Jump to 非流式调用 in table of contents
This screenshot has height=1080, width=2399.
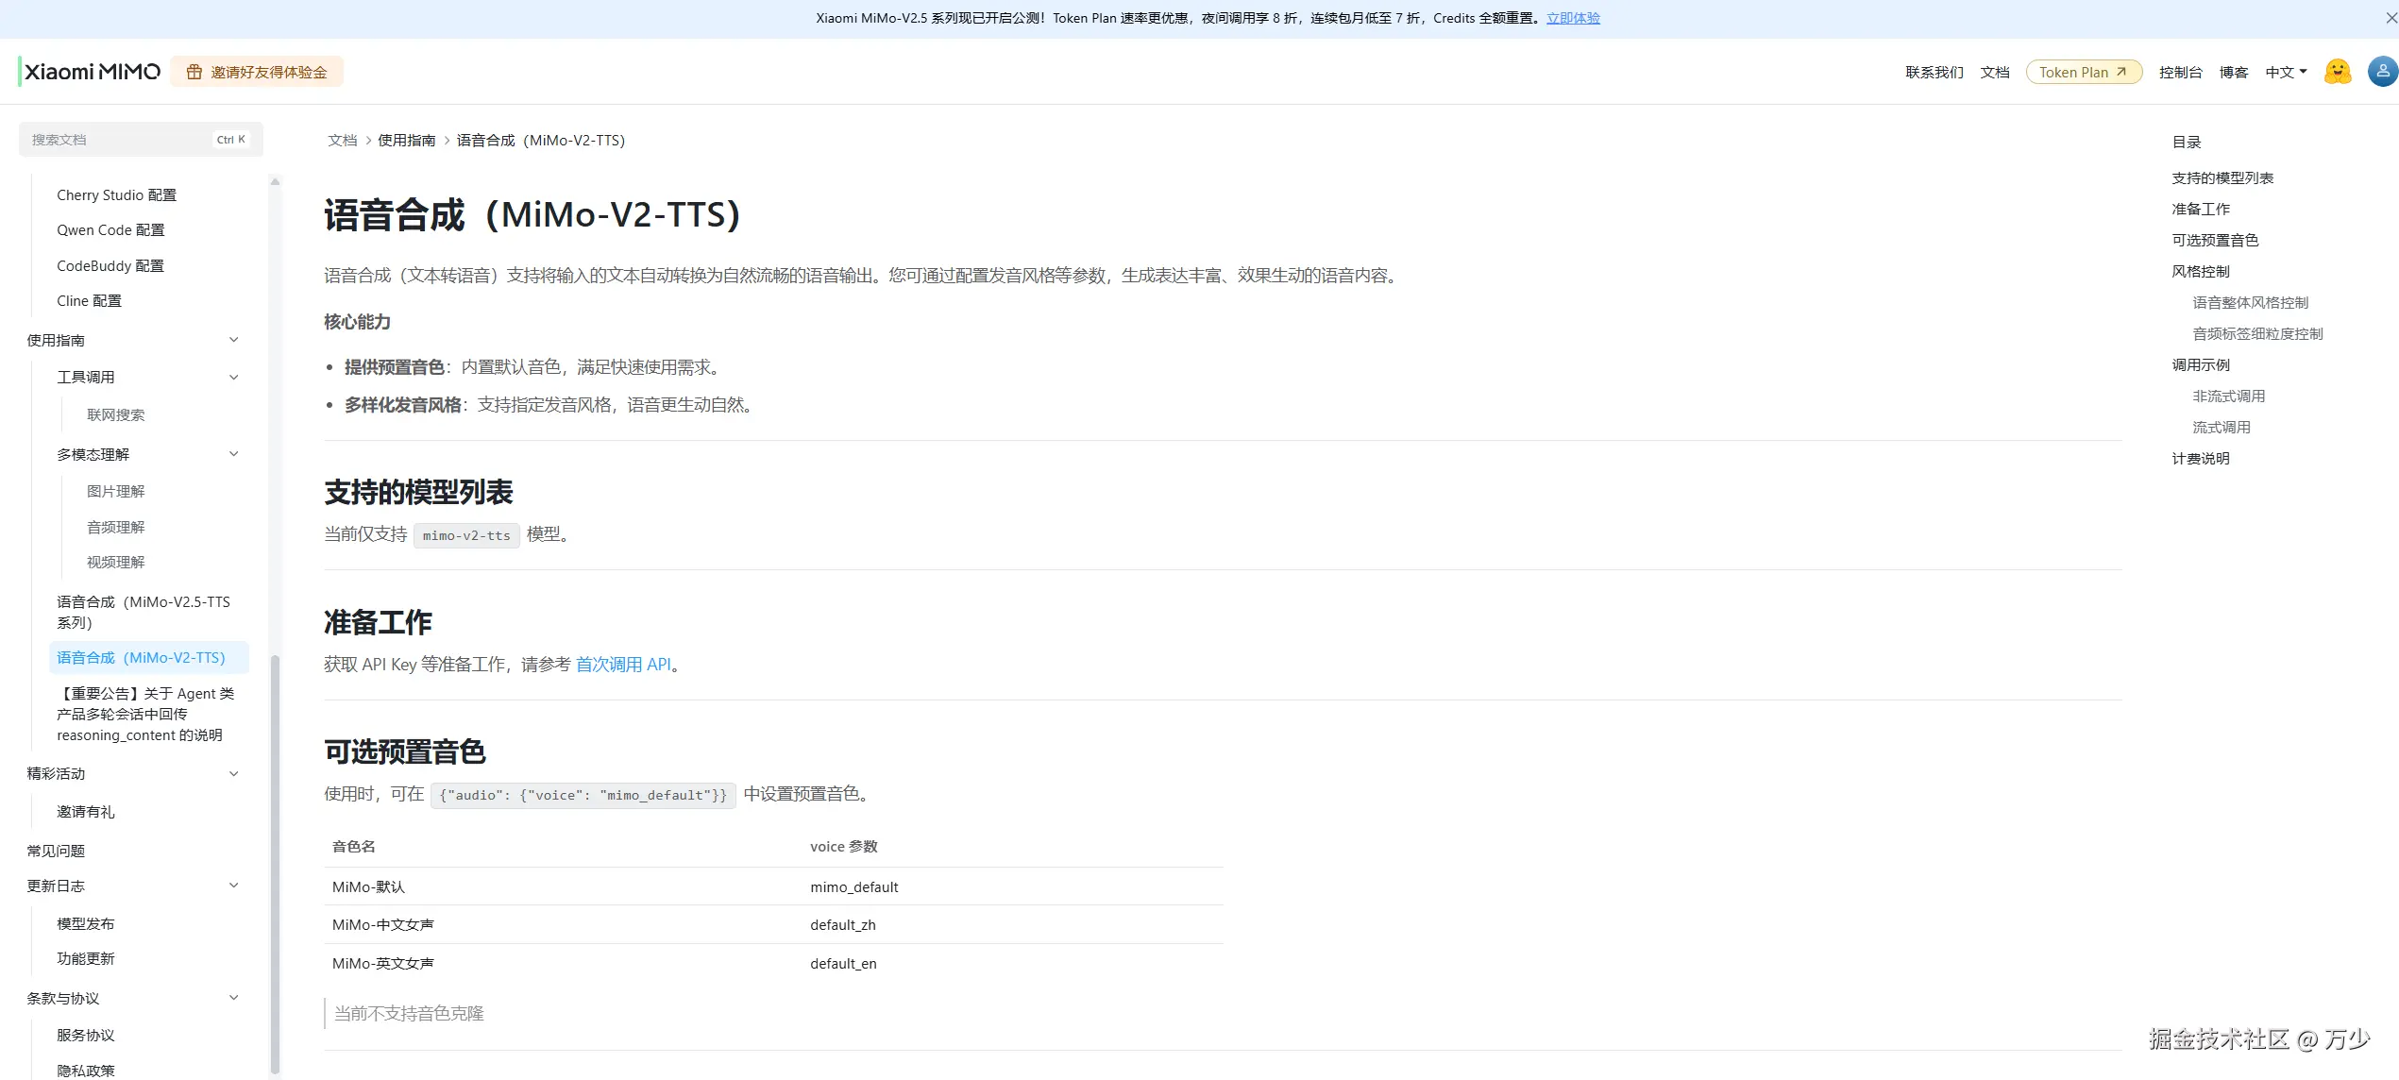click(2228, 397)
